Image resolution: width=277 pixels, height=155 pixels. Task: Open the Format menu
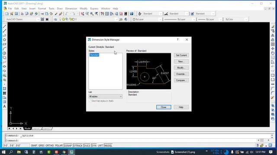42,9
